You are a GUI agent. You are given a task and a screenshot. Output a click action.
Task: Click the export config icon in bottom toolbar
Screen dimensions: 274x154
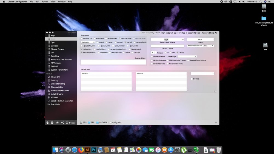[52, 123]
